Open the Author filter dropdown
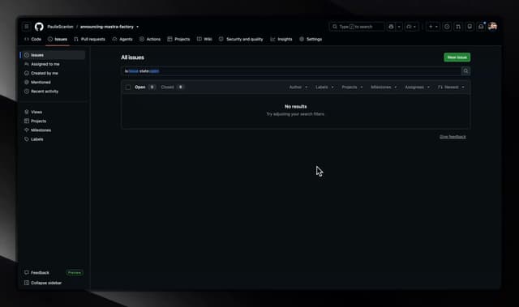 coord(298,87)
